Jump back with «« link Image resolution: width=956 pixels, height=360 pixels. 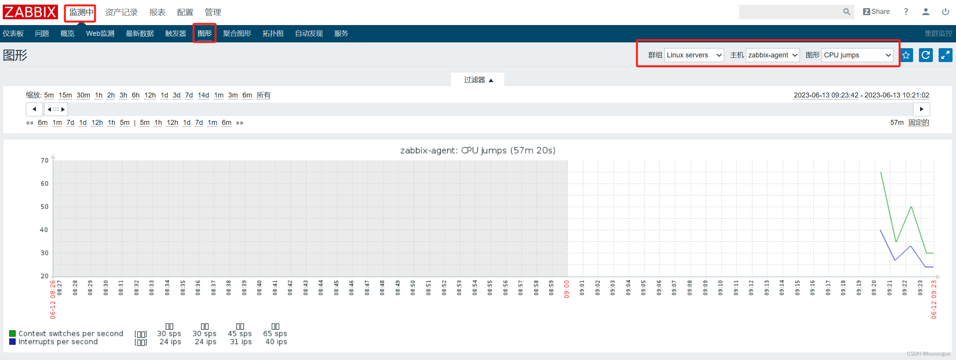(x=30, y=123)
